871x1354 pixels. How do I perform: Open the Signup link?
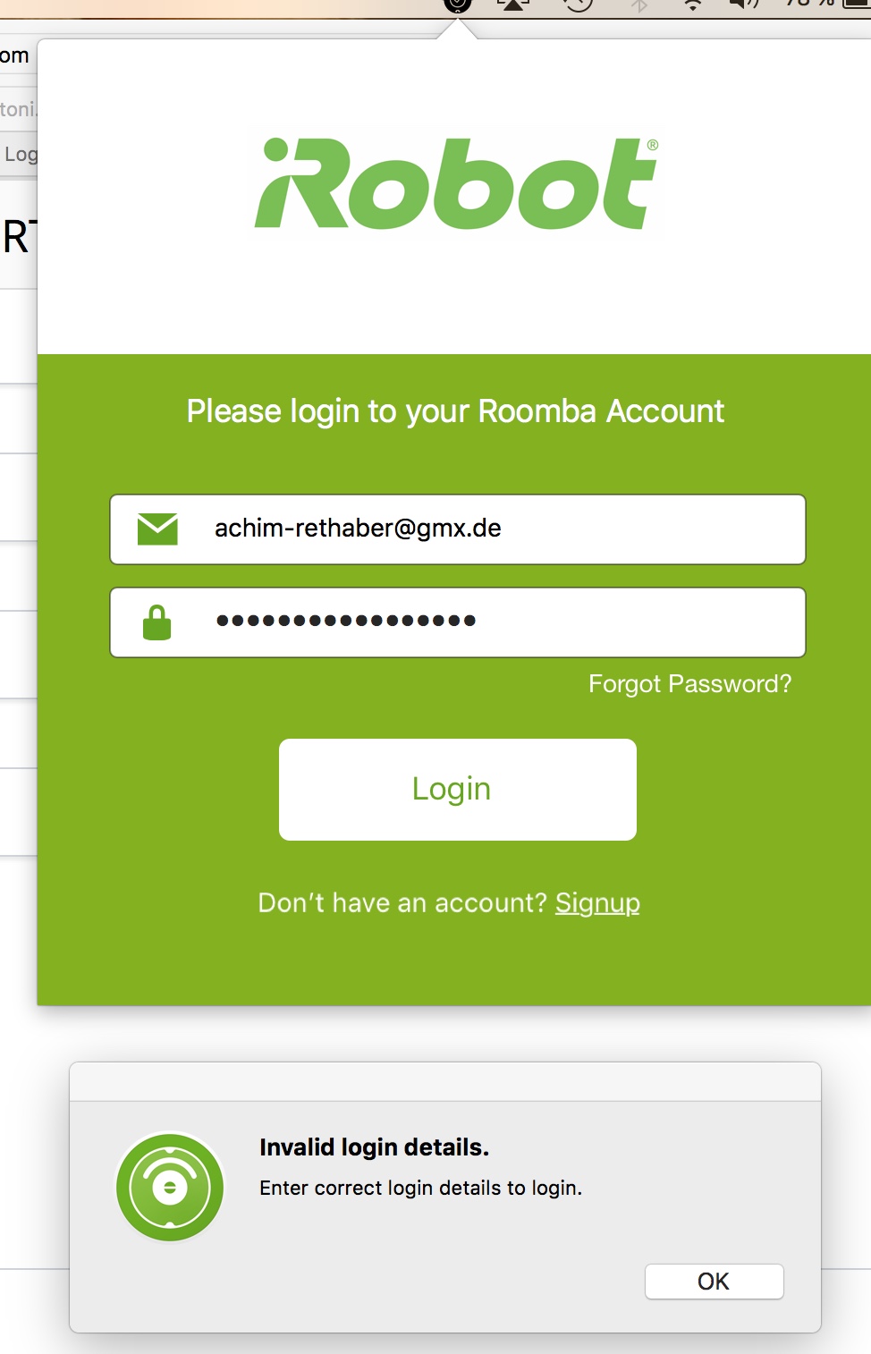pyautogui.click(x=597, y=903)
